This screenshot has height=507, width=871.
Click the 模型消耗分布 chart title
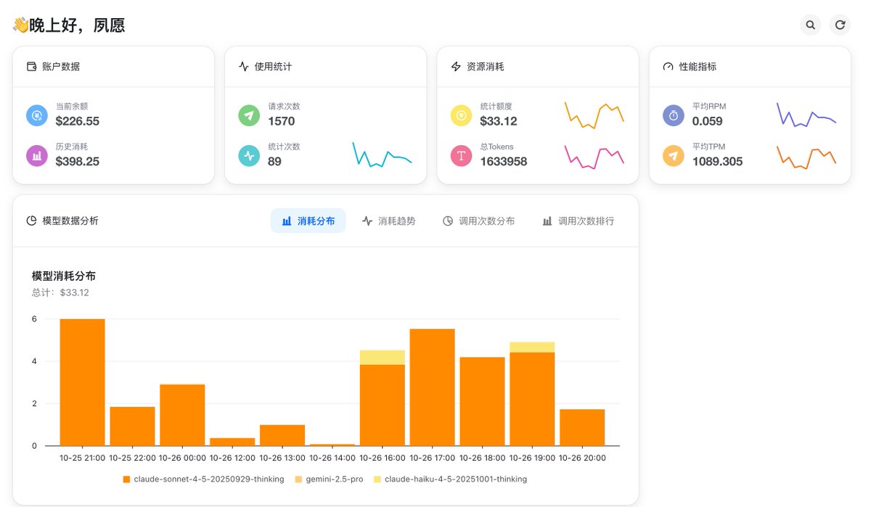pos(64,276)
